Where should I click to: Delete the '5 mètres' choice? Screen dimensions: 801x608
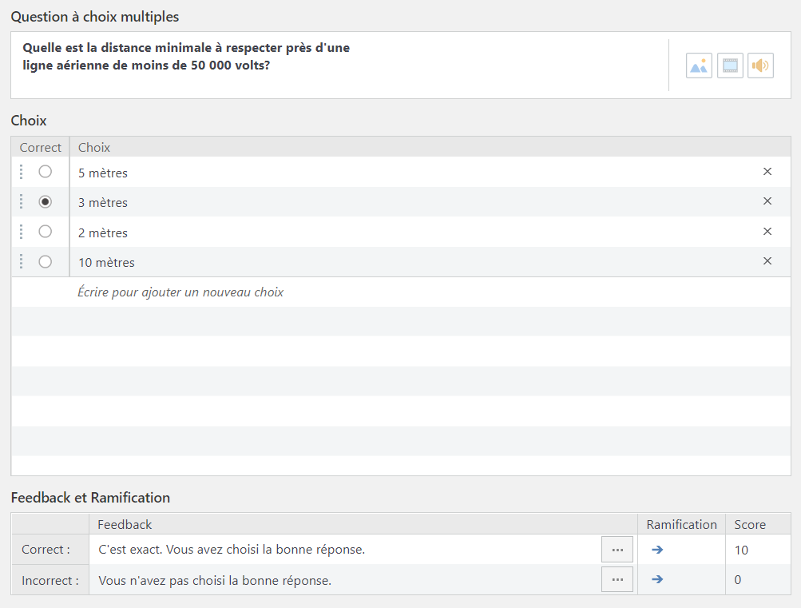point(767,172)
